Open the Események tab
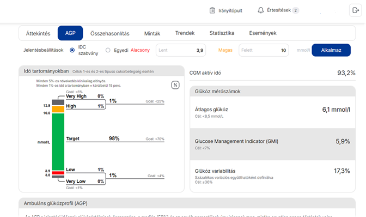Screen dimensions: 366x217 [x=263, y=33]
